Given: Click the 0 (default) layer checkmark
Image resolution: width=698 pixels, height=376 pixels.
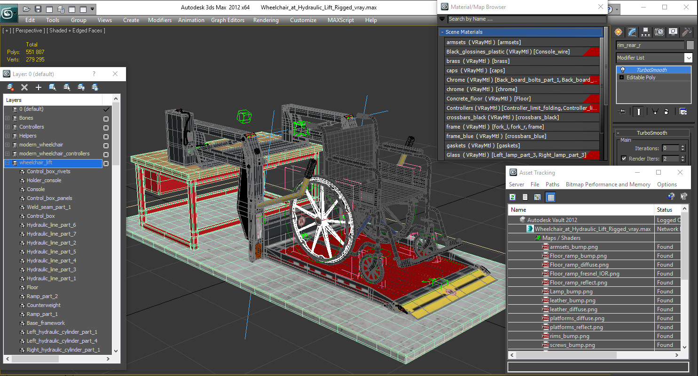Looking at the screenshot, I should 106,109.
